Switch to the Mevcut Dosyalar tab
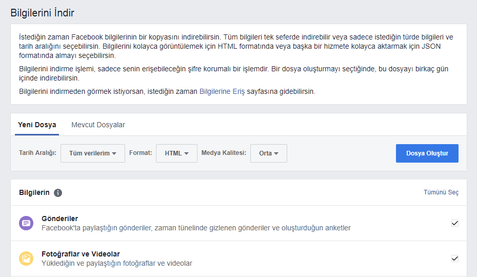This screenshot has height=277, width=477. point(98,125)
